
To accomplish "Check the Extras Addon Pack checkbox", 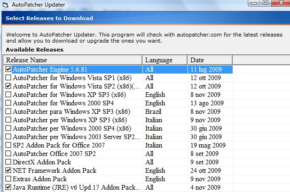I will 8,179.
